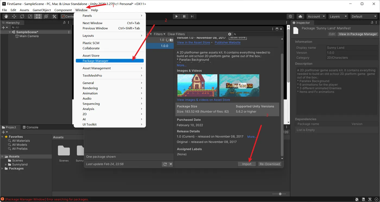
Task: Open SampleScene options menu
Action: [69, 32]
